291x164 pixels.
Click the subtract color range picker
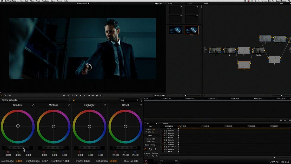pyautogui.click(x=148, y=156)
